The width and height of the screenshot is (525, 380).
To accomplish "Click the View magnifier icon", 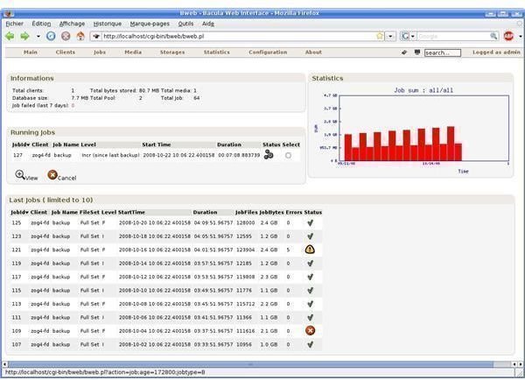I will [20, 174].
